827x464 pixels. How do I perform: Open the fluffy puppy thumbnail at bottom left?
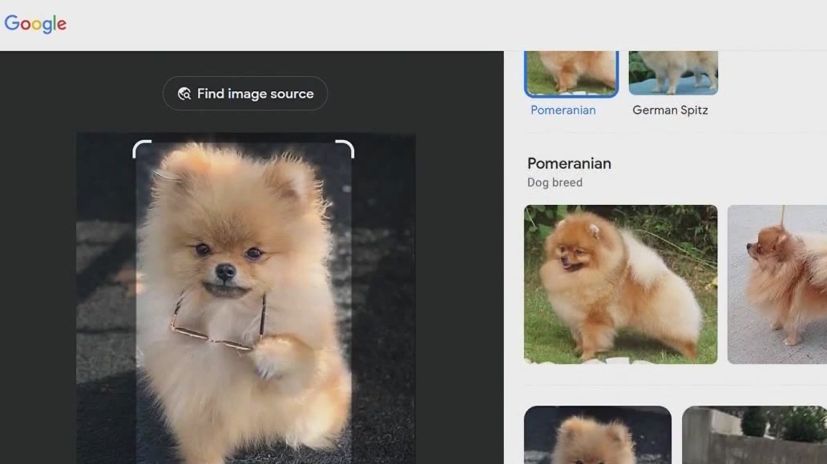(598, 436)
